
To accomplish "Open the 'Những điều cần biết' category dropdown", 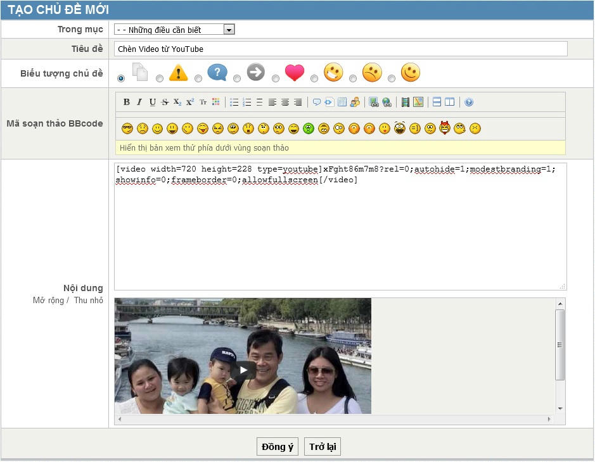I will pos(174,30).
